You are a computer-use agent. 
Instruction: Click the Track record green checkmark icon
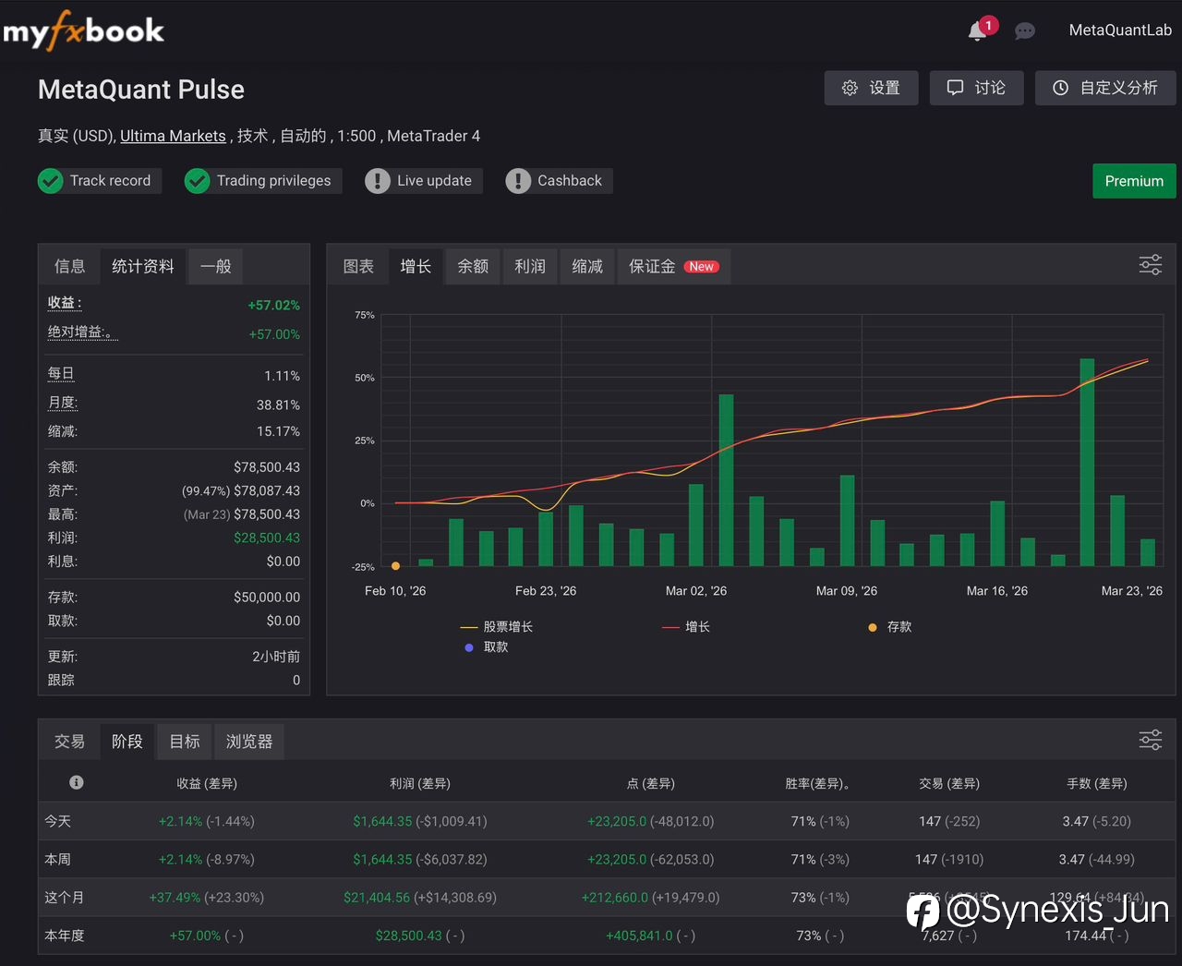[51, 181]
